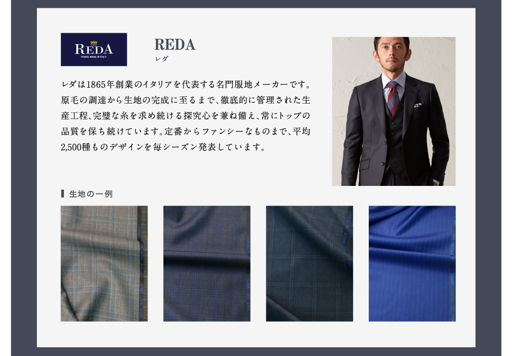Click the REDA brand logo image
Viewport: 512px width, 356px height.
(94, 50)
